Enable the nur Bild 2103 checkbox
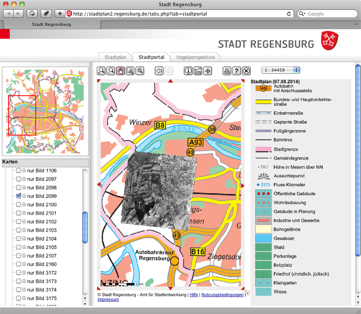The image size is (361, 314). coord(18,230)
